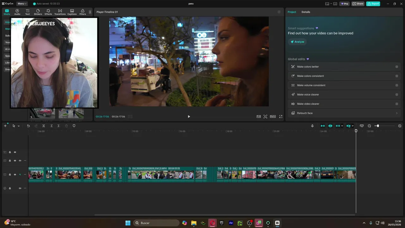Select the Media tab
Screen dimensions: 405x228
point(7,12)
